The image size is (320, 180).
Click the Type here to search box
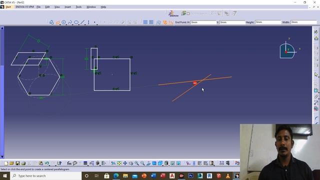[x=45, y=175]
